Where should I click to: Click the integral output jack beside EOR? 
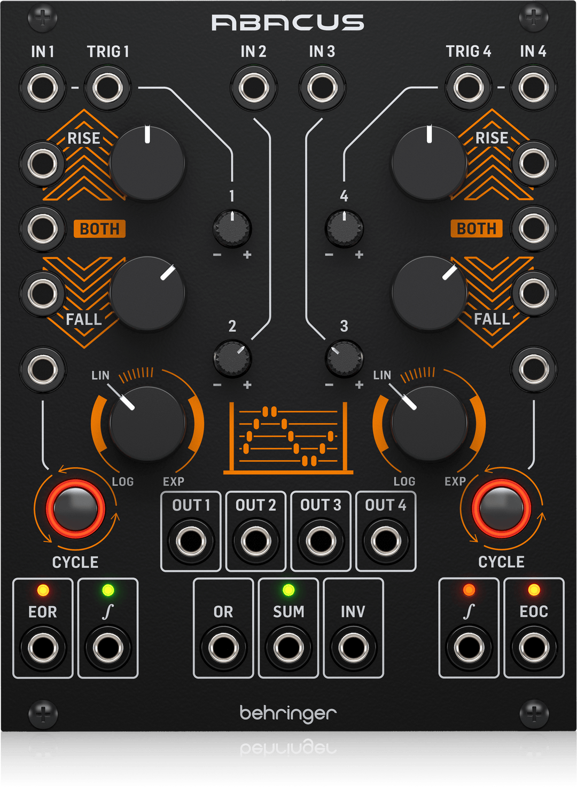(107, 647)
